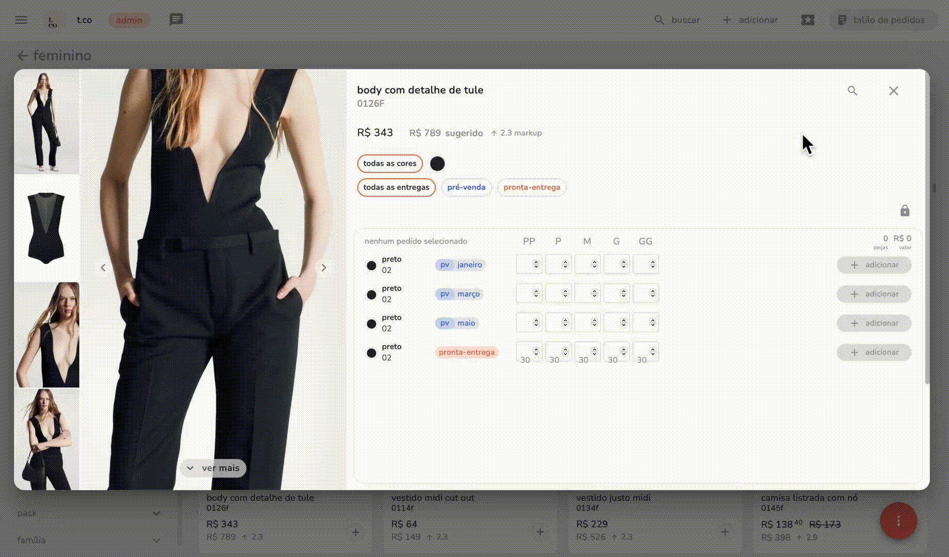Click the adicionar item in top bar
The width and height of the screenshot is (949, 557).
click(x=750, y=20)
